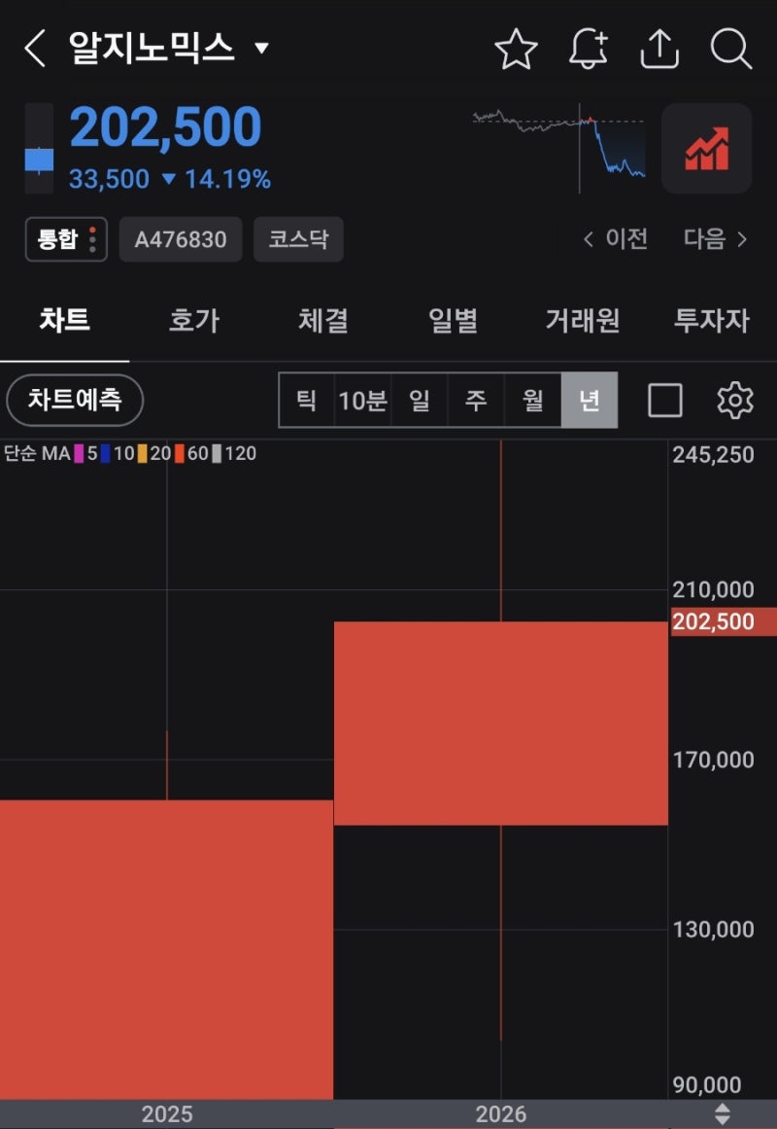This screenshot has width=777, height=1129.
Task: Select 틱 chart interval
Action: [307, 401]
